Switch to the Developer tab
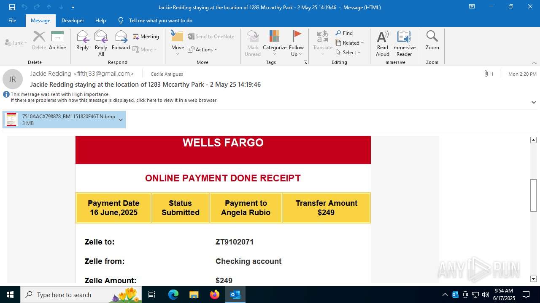This screenshot has height=303, width=540. (73, 20)
